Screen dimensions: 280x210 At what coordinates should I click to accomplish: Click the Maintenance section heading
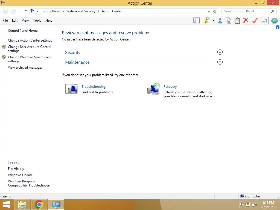(x=77, y=62)
